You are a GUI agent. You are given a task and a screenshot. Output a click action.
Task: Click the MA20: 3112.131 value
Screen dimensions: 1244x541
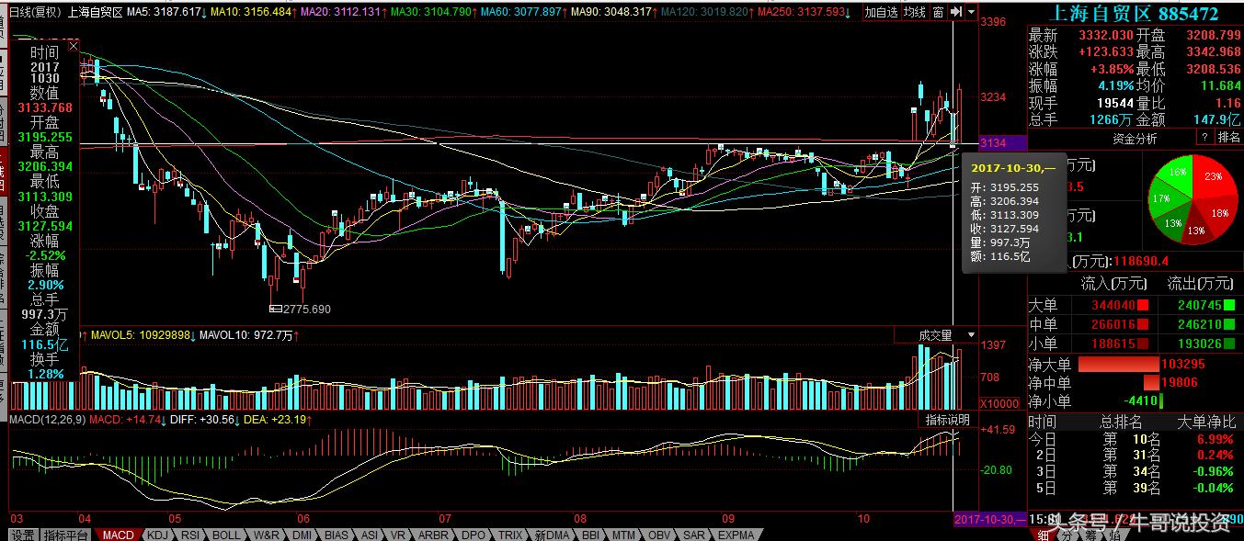(x=340, y=12)
